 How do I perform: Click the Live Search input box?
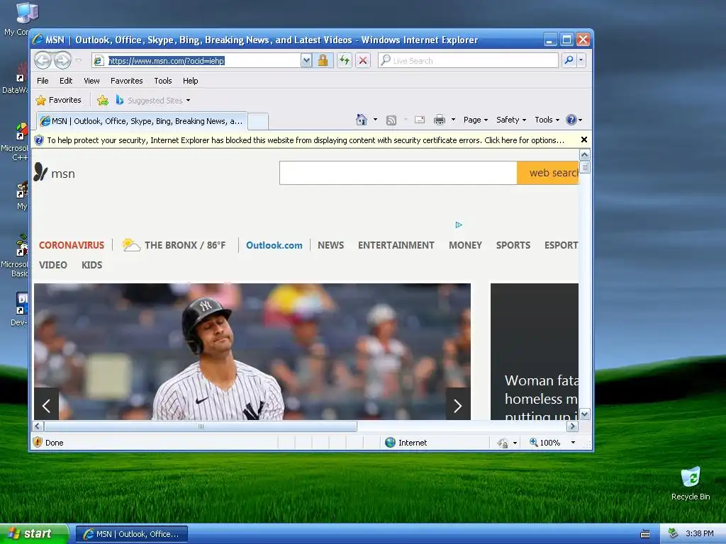(469, 61)
